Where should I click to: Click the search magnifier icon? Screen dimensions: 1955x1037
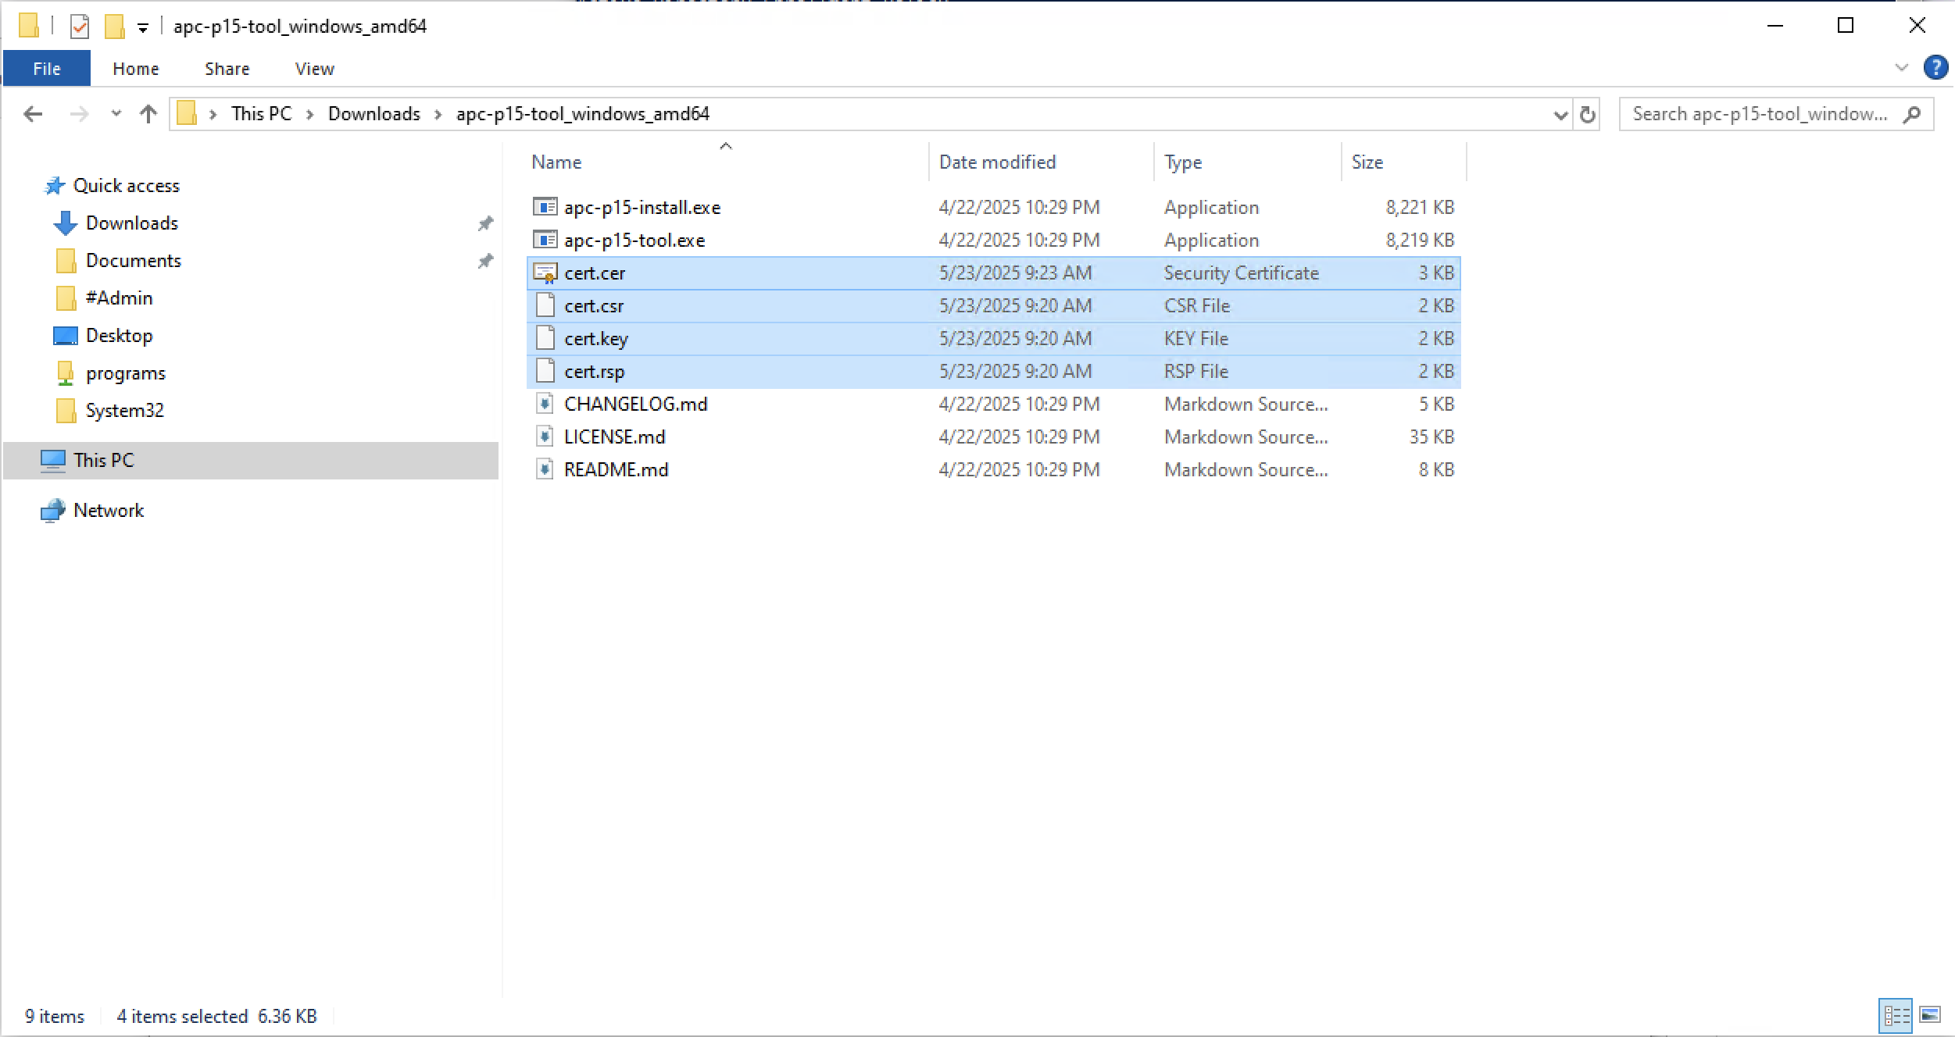tap(1912, 115)
